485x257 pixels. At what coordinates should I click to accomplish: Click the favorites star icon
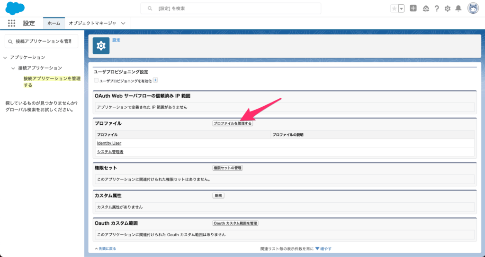[394, 9]
